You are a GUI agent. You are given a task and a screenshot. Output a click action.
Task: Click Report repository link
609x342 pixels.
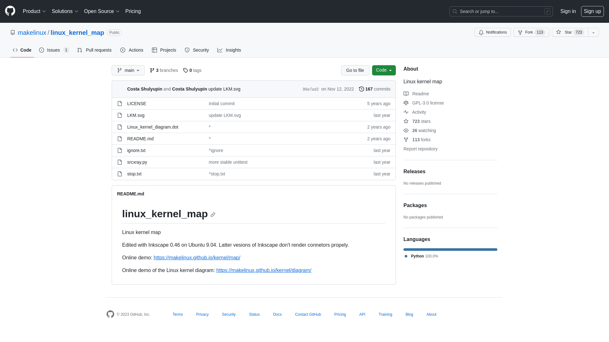point(420,149)
